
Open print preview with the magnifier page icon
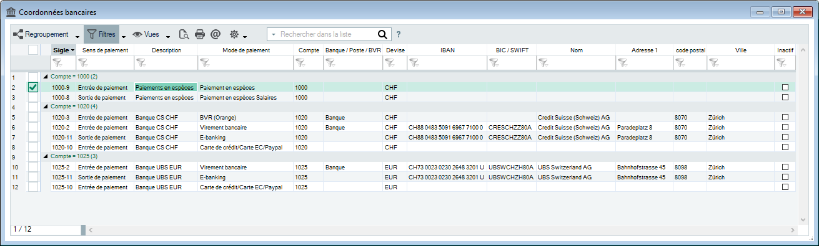[184, 34]
